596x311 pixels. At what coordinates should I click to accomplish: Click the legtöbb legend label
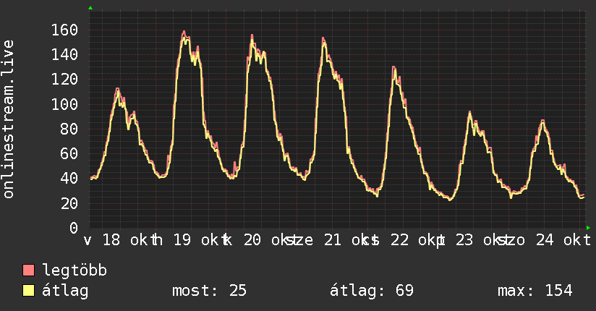(74, 270)
